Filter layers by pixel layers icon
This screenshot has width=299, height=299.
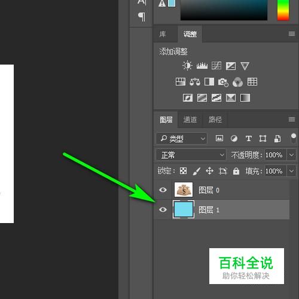point(219,138)
